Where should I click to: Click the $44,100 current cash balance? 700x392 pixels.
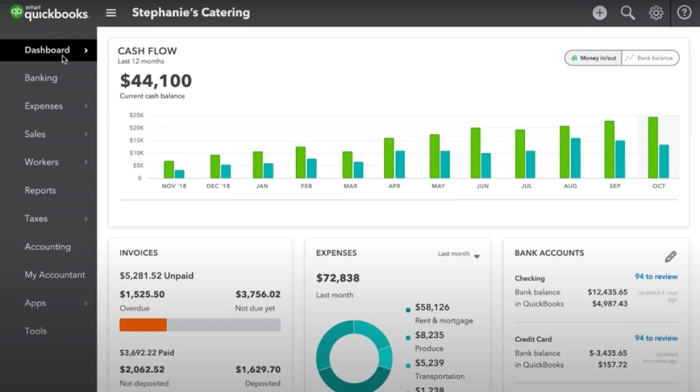tap(156, 81)
